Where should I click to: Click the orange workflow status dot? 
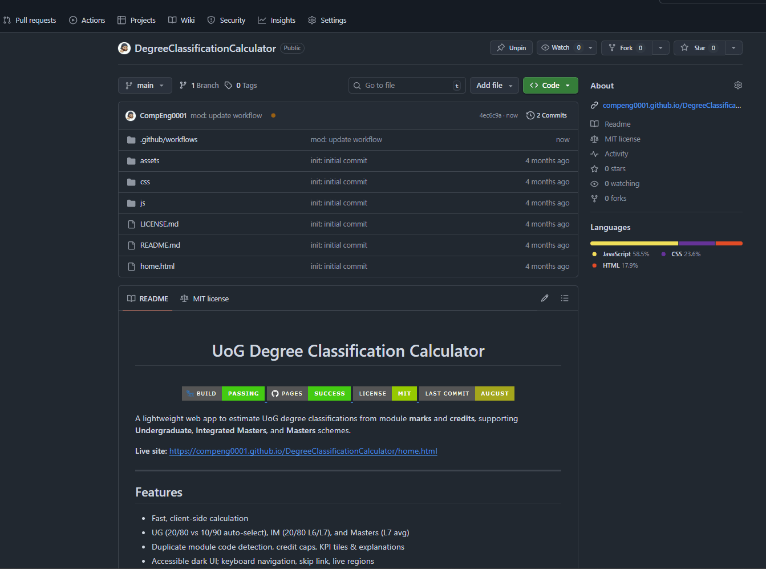[x=273, y=115]
